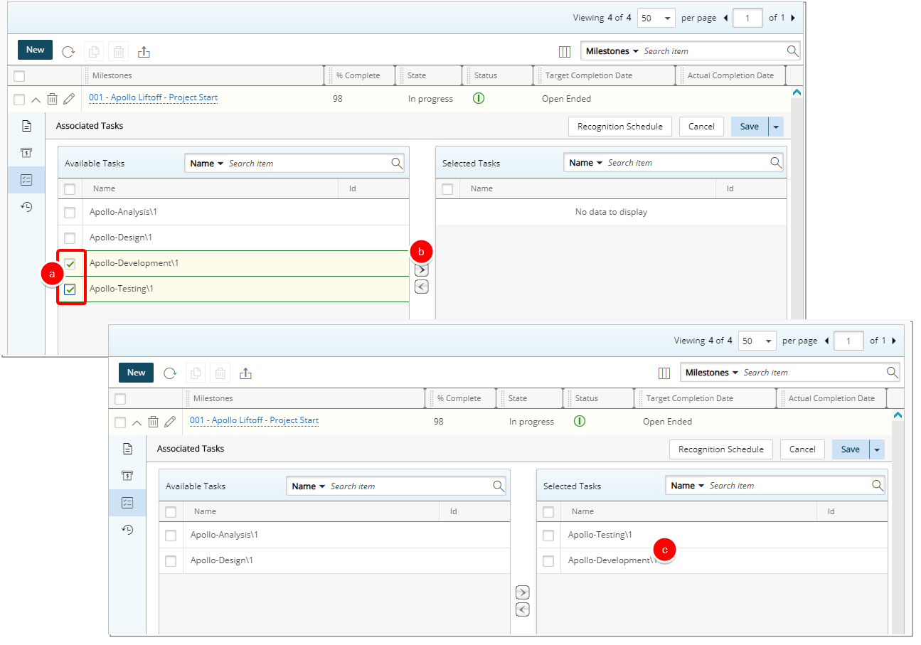Open the Selected Tasks Name filter in the front window
The image size is (921, 645).
(x=687, y=486)
